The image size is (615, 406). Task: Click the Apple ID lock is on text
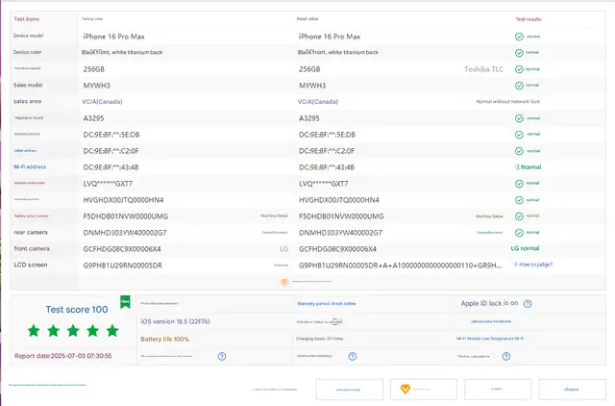pos(489,303)
